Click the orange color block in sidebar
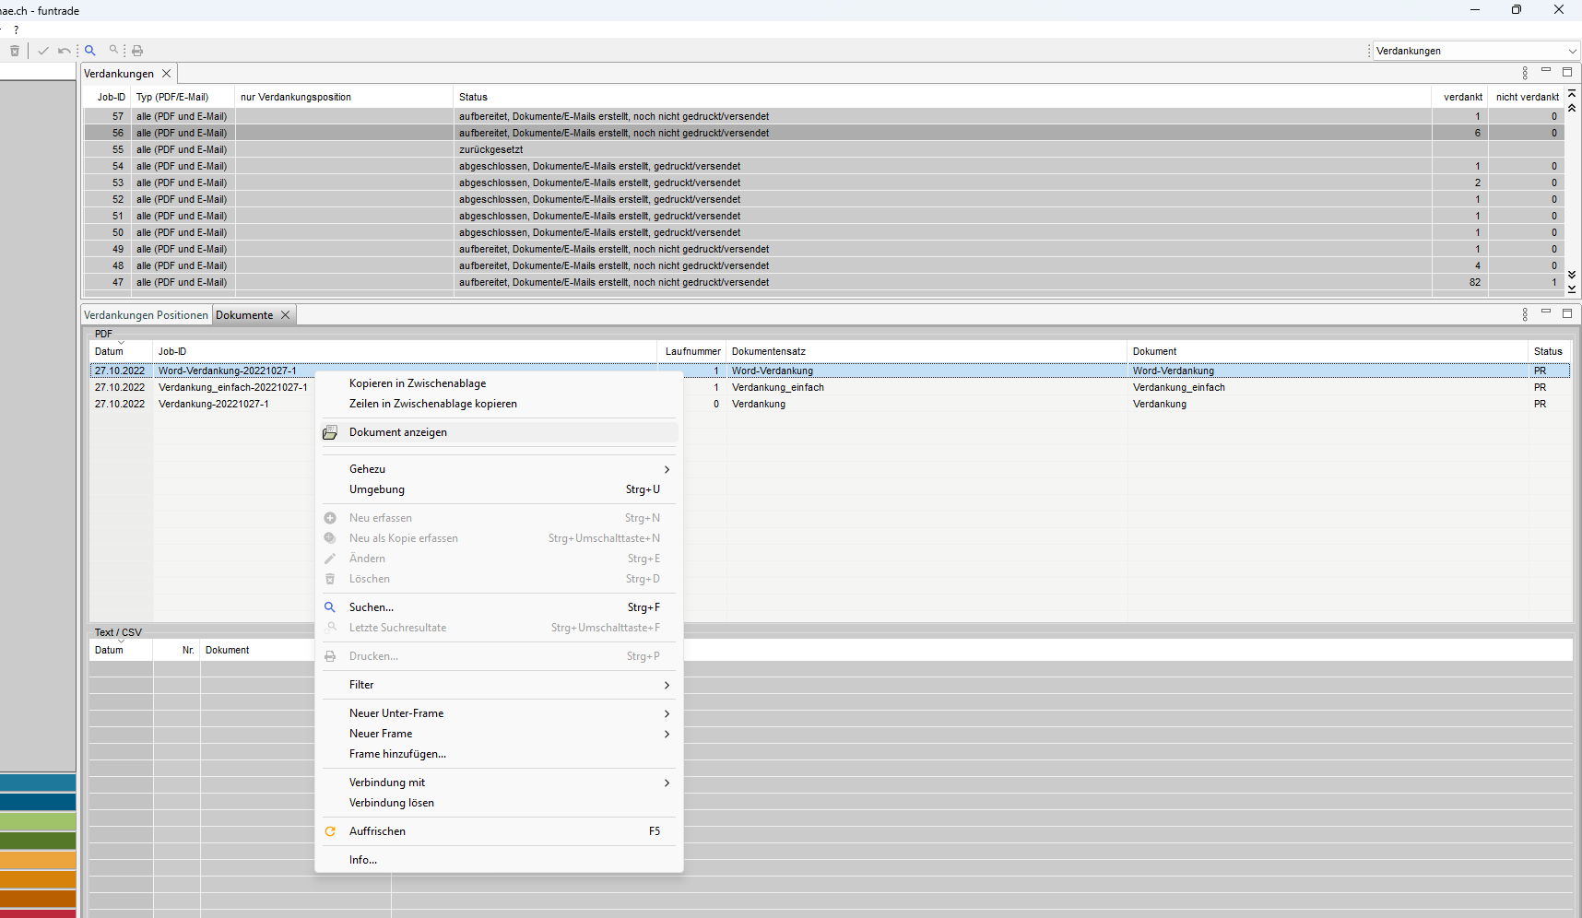This screenshot has width=1582, height=918. [x=38, y=879]
